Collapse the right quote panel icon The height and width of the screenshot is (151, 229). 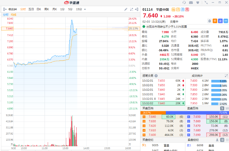137,9
